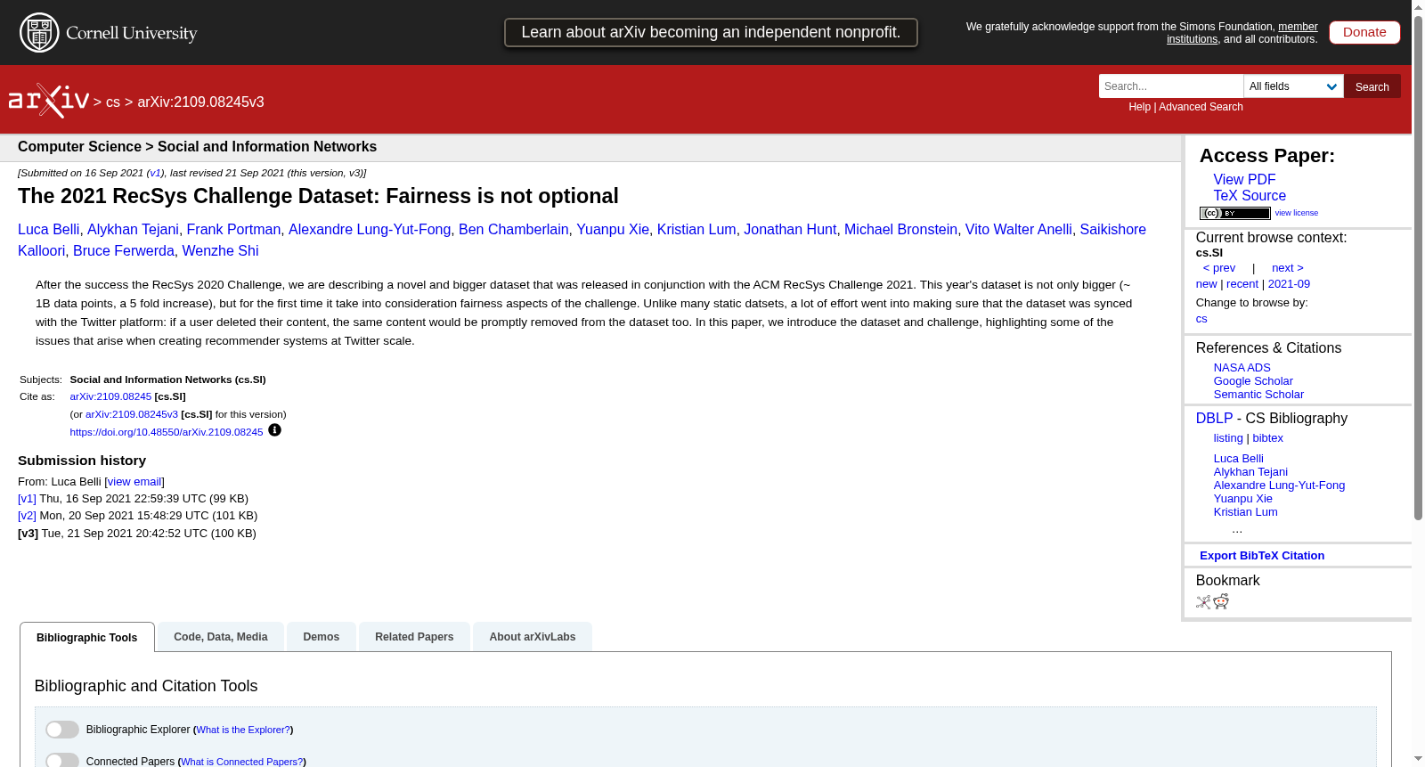The image size is (1425, 767).
Task: Switch to the Code, Data, Media tab
Action: point(221,637)
